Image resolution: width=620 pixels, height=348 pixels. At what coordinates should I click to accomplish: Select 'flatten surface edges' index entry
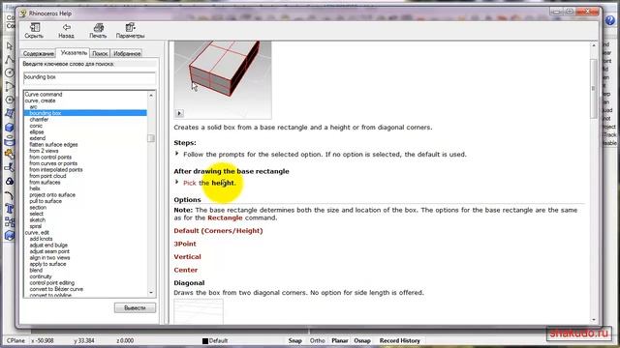tap(53, 145)
